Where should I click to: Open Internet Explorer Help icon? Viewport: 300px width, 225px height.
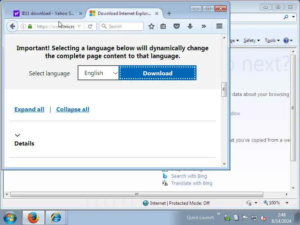286,40
